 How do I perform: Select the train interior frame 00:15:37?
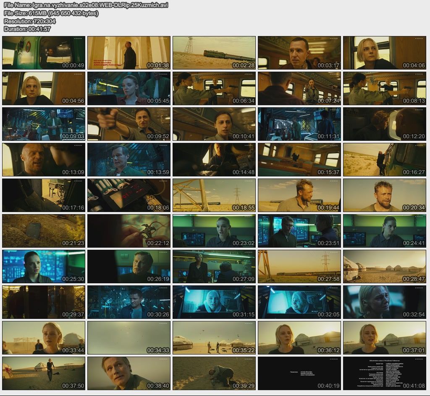point(299,160)
